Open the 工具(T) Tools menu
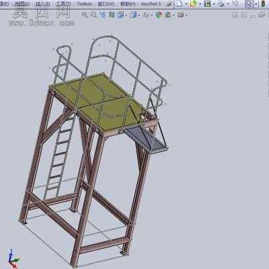 63,4
